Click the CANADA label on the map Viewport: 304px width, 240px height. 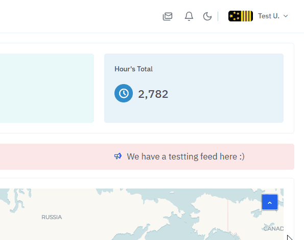pos(273,229)
